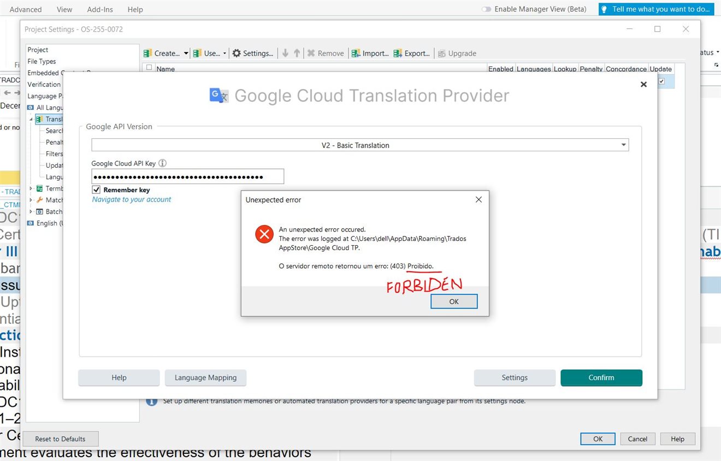Click Reset to Defaults button
The height and width of the screenshot is (461, 721).
coord(60,439)
